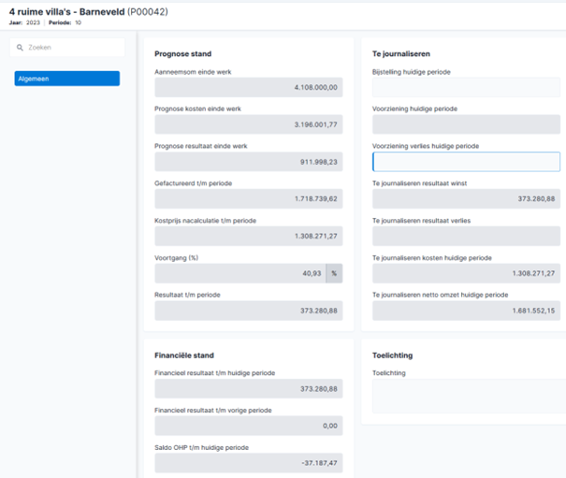The height and width of the screenshot is (478, 566).
Task: Click inside the Toelichting text area
Action: click(470, 396)
